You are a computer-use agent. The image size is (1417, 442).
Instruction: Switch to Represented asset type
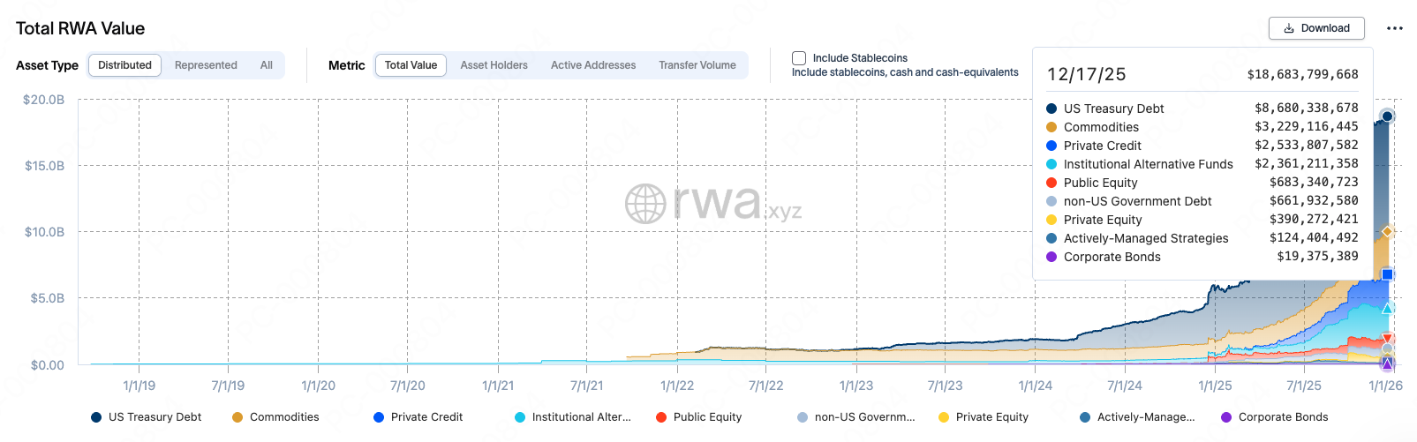tap(206, 65)
